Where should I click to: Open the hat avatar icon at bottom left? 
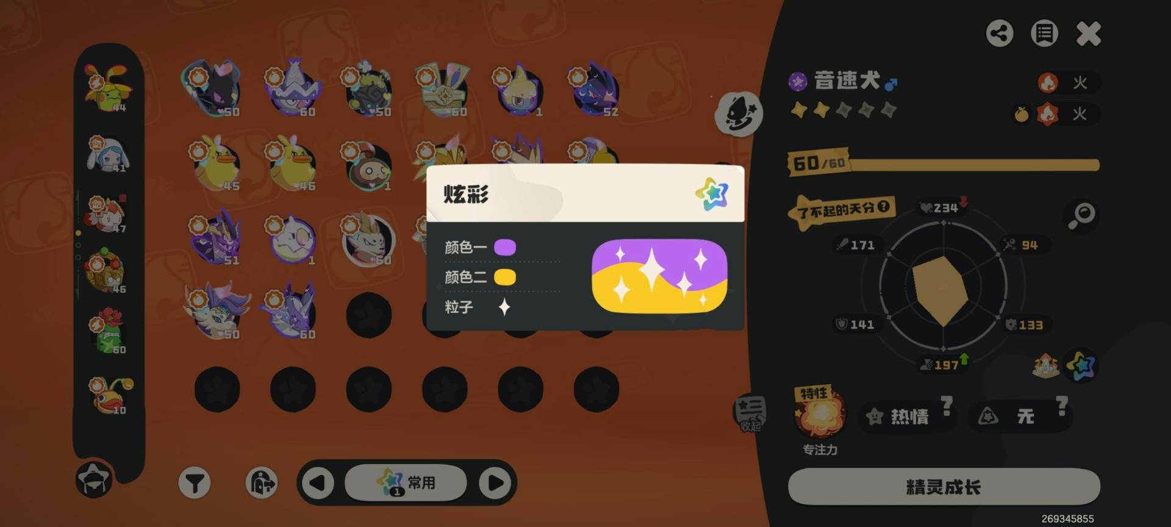pos(94,479)
